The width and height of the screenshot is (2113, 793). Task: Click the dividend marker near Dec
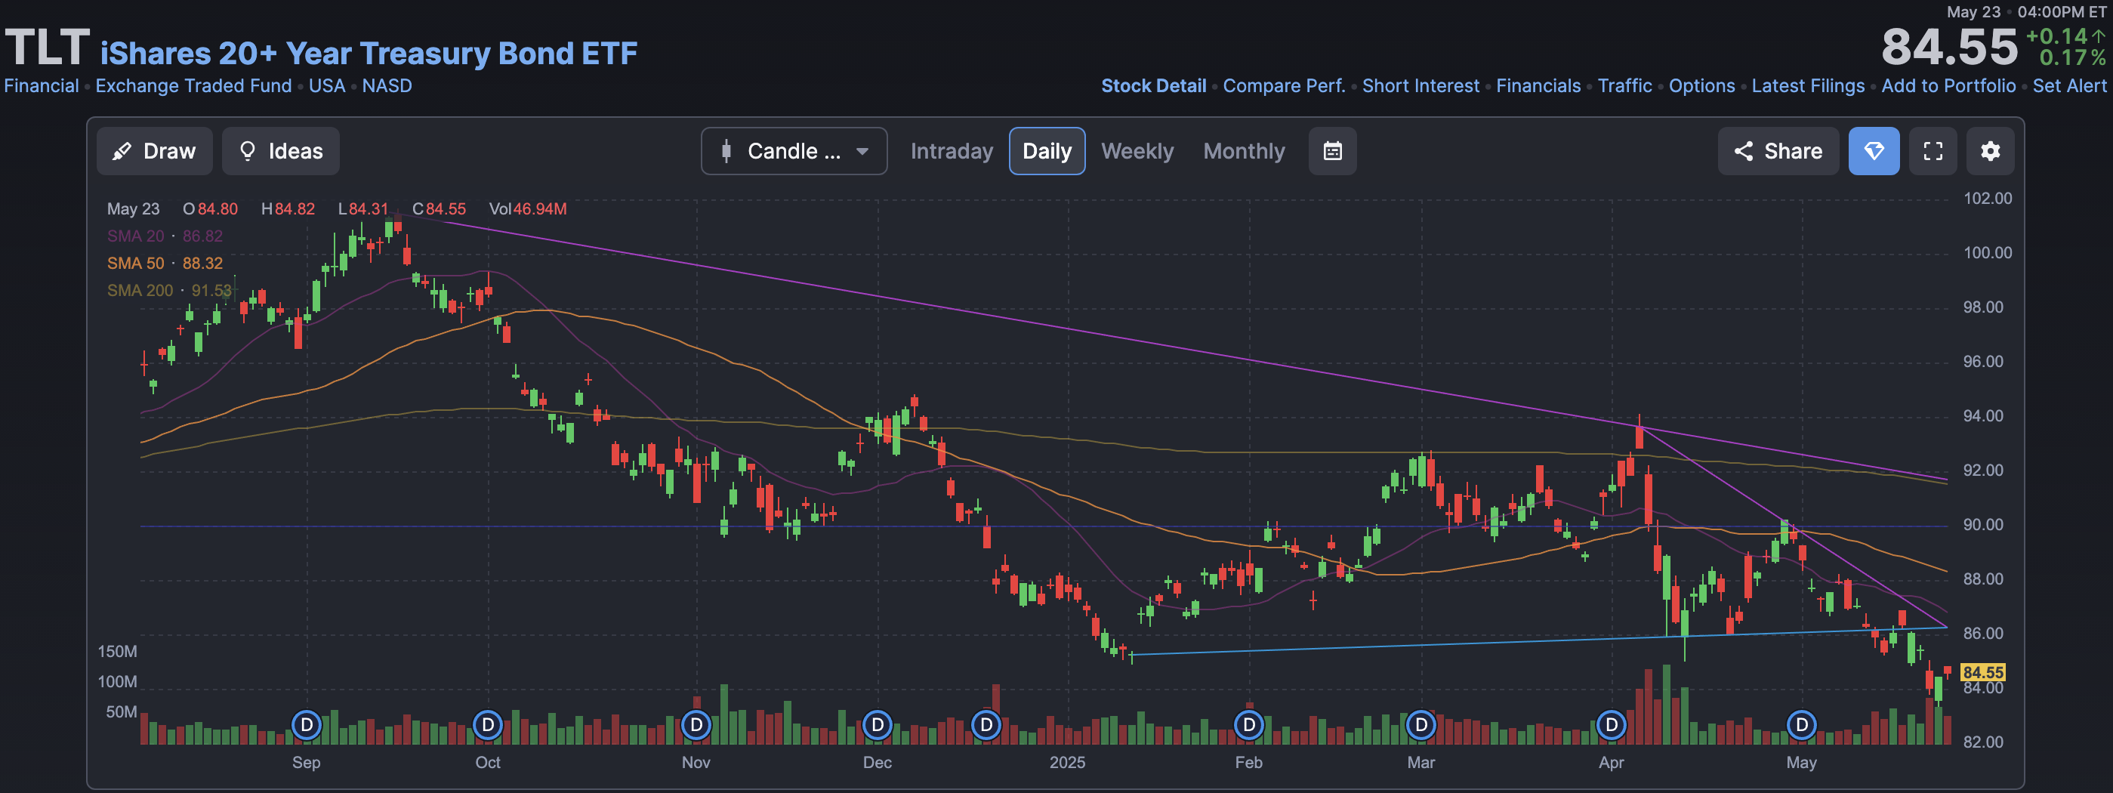pyautogui.click(x=878, y=725)
